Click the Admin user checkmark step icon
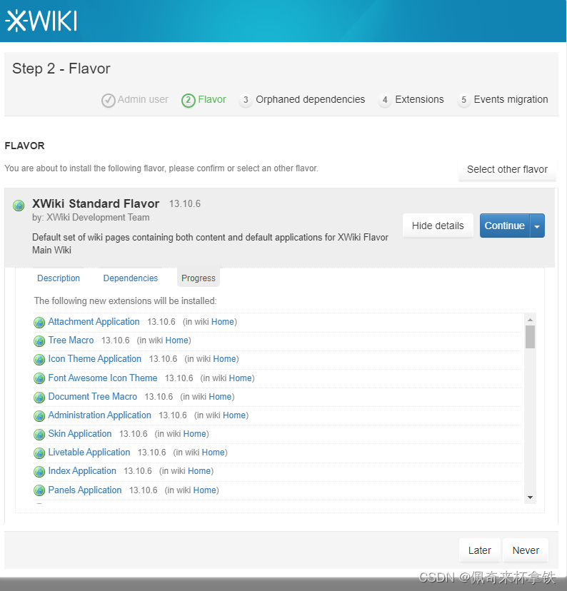 (109, 100)
